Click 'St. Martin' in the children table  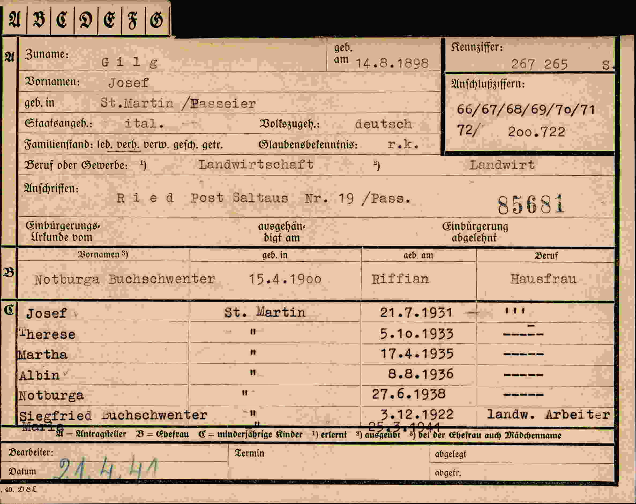click(265, 312)
